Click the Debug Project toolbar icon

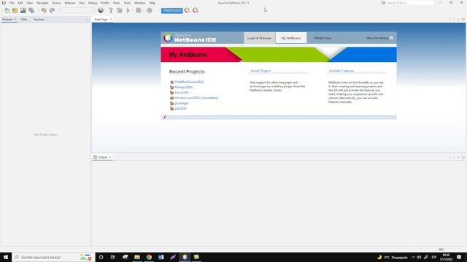139,10
